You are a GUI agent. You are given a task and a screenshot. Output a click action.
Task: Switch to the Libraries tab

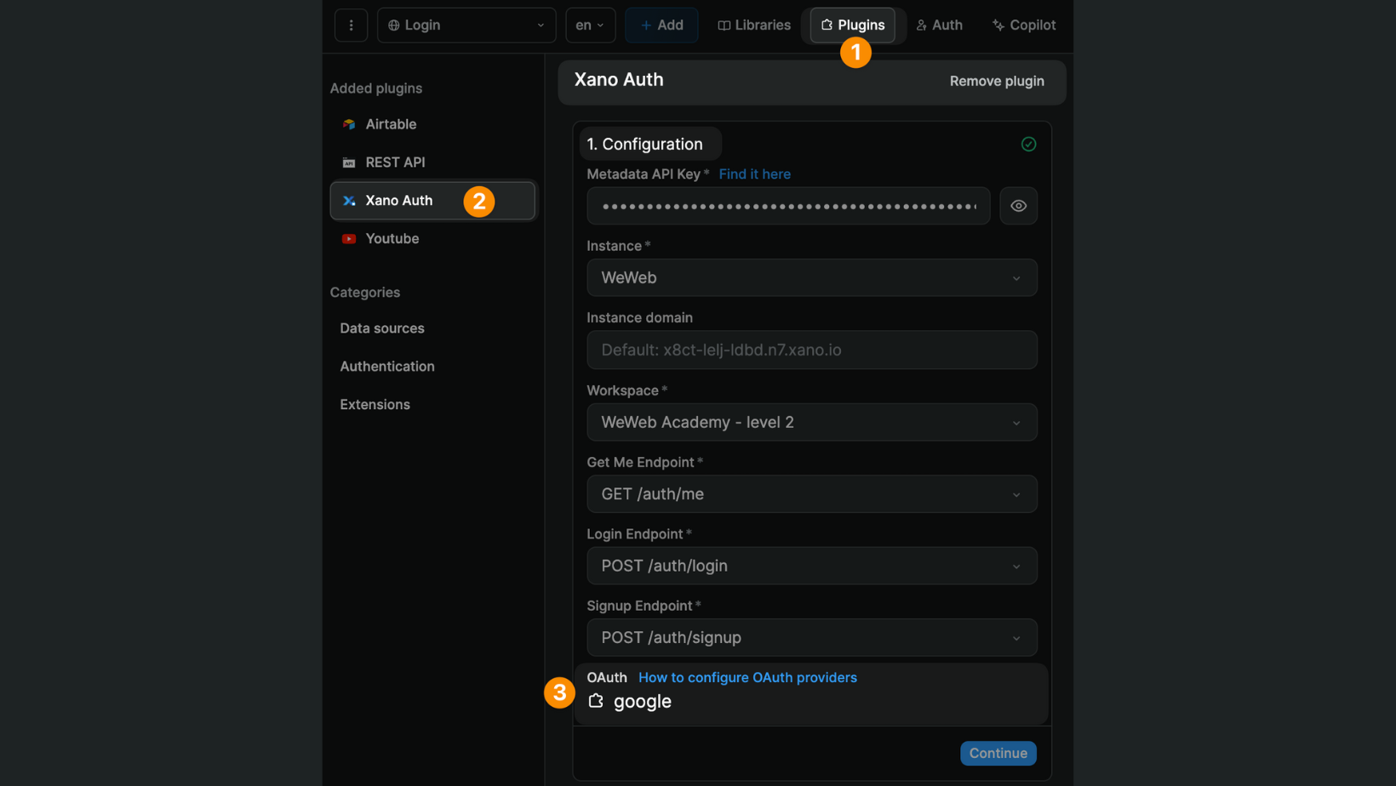coord(754,25)
